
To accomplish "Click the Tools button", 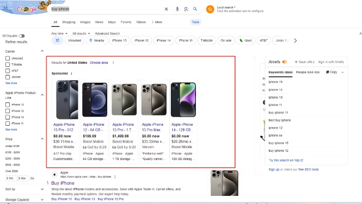I will [x=195, y=22].
